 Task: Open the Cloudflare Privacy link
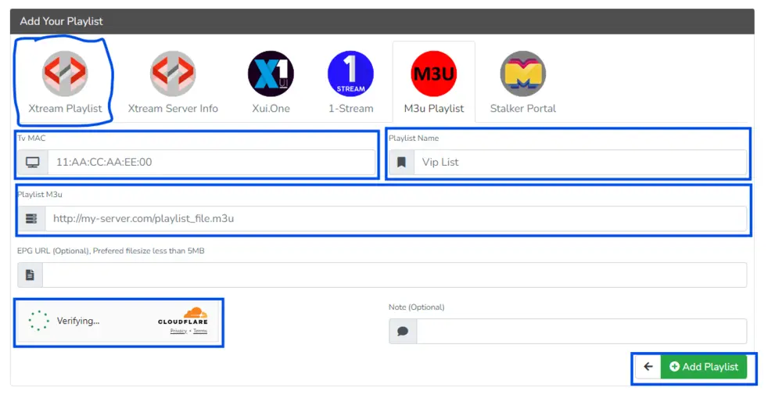tap(178, 332)
